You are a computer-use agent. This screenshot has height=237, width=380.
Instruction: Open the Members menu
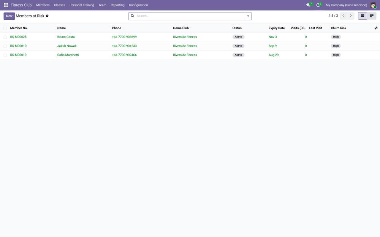click(x=43, y=5)
